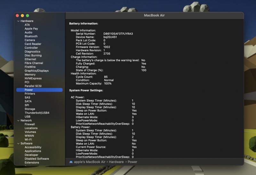This screenshot has height=175, width=256.
Task: Select SATA in the sidebar
Action: pyautogui.click(x=28, y=101)
